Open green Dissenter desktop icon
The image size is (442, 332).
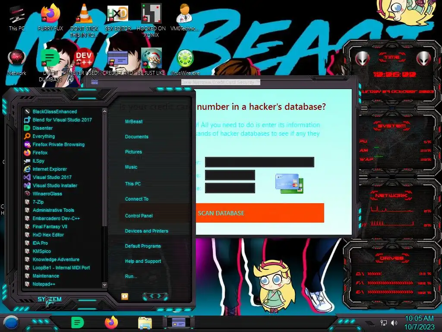(50, 64)
